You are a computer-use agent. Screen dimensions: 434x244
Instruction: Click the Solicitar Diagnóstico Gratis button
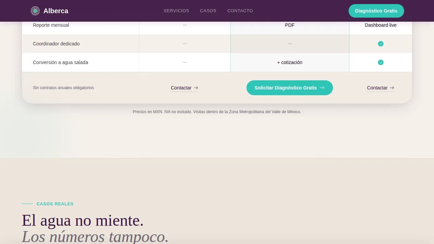[290, 88]
